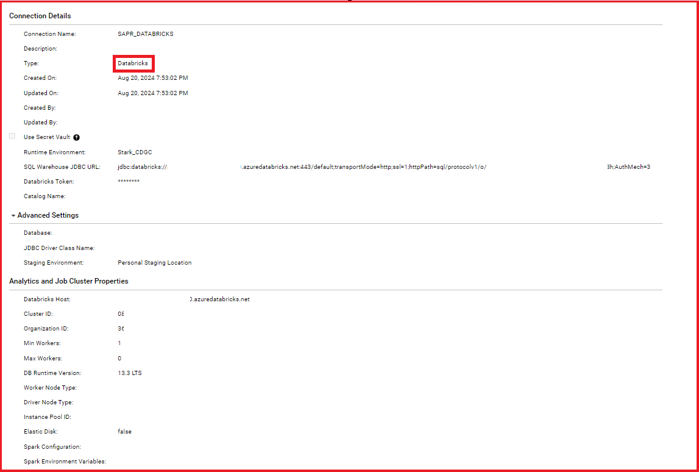Viewport: 699px width, 472px height.
Task: Click the Spark Environment Variables label
Action: (65, 461)
